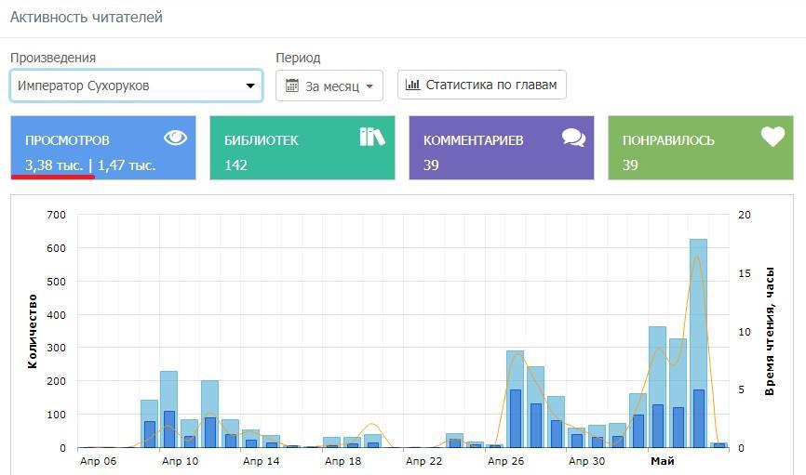Click the Apr 10 axis label
806x475 pixels.
180,461
